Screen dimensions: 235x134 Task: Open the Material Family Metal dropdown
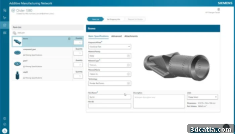coord(110,56)
